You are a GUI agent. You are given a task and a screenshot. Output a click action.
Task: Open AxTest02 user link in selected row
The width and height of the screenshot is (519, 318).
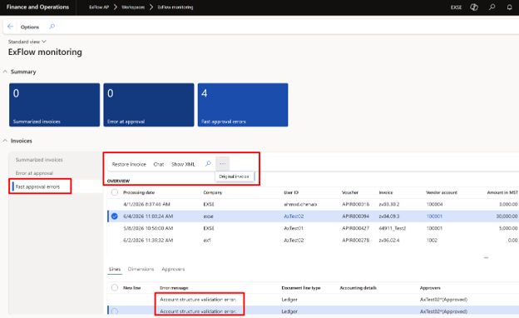[294, 216]
